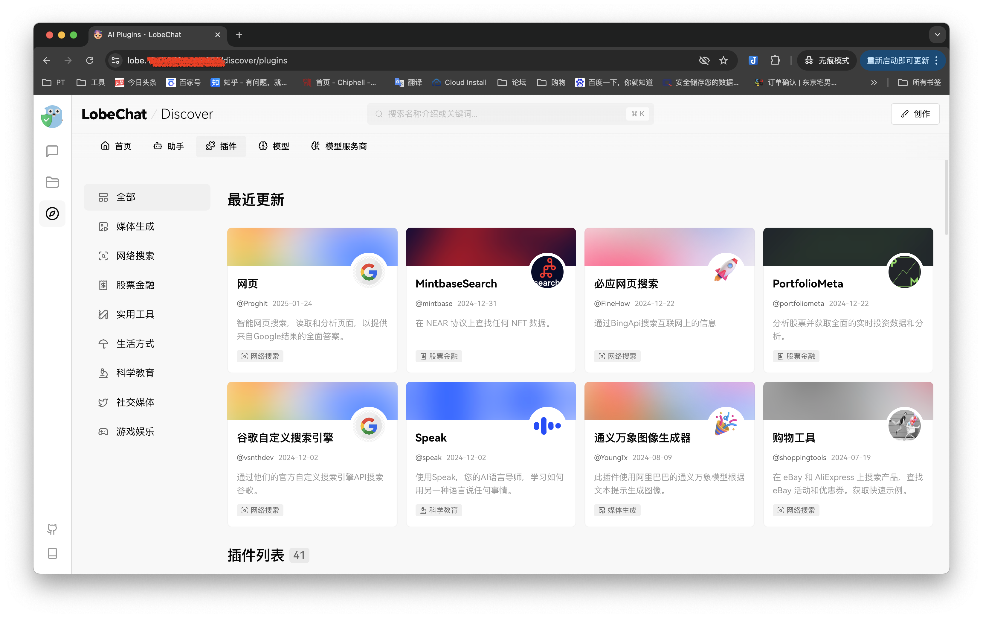Click 科学教育 tag on Speak card

(438, 510)
